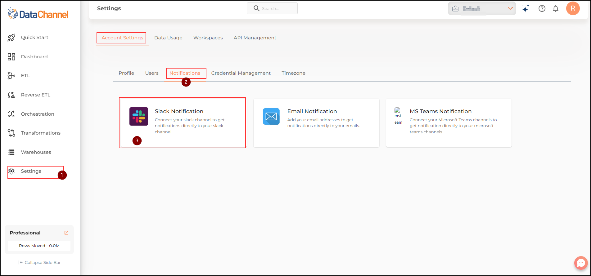Click the Settings gear icon
591x276 pixels.
tap(11, 171)
